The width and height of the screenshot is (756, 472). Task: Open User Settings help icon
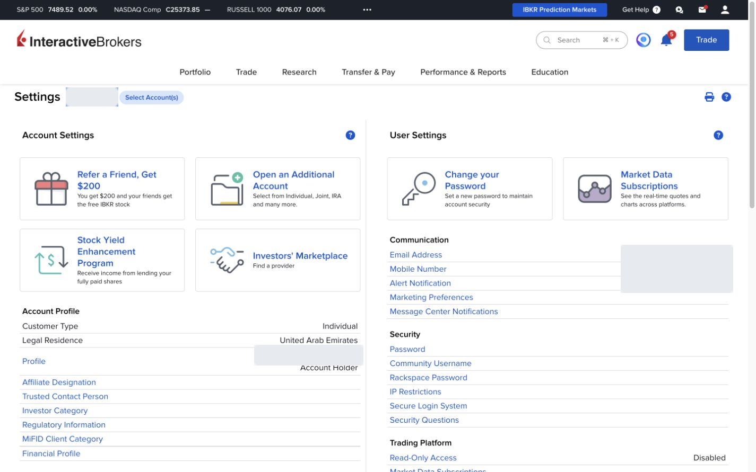pos(718,135)
